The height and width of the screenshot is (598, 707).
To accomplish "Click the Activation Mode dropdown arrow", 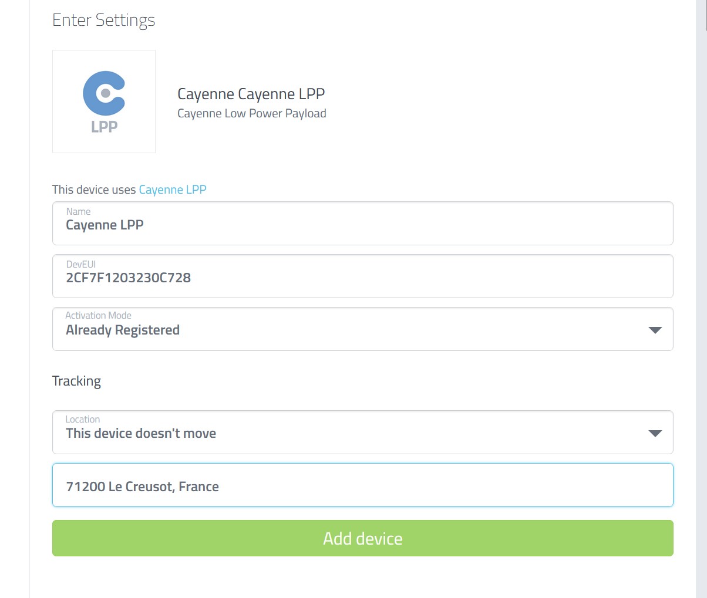I will 655,330.
